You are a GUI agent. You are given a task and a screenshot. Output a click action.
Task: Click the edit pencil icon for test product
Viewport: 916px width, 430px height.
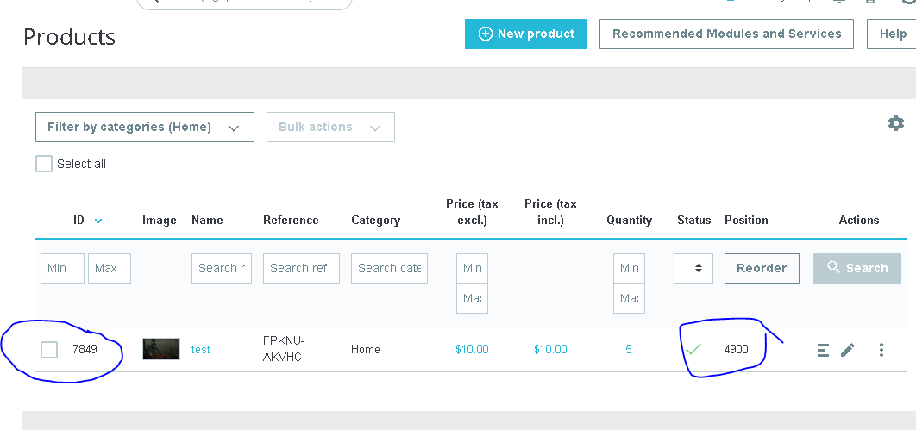[848, 350]
